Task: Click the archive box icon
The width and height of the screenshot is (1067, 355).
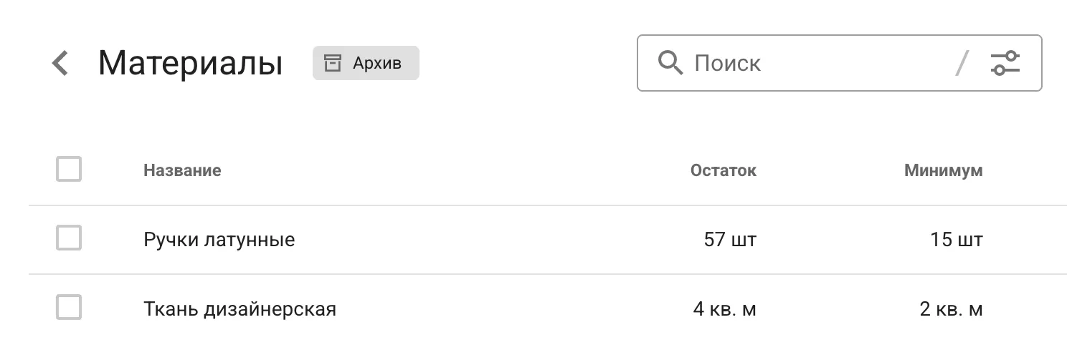Action: (332, 63)
